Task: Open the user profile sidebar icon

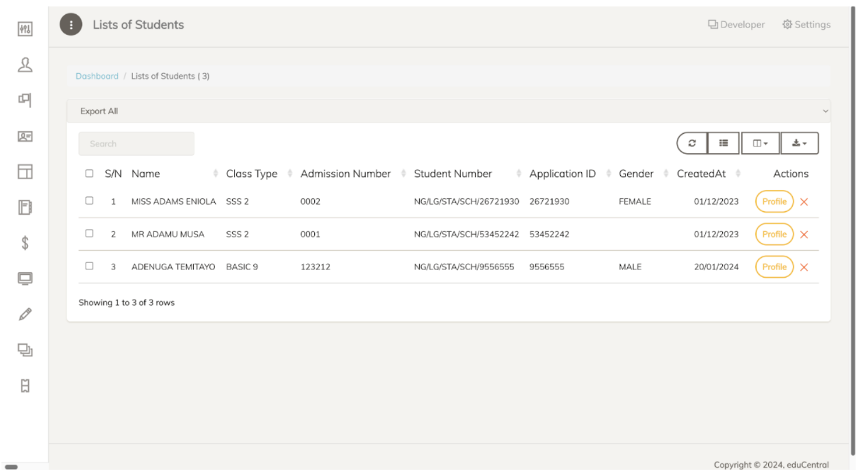Action: (x=25, y=65)
